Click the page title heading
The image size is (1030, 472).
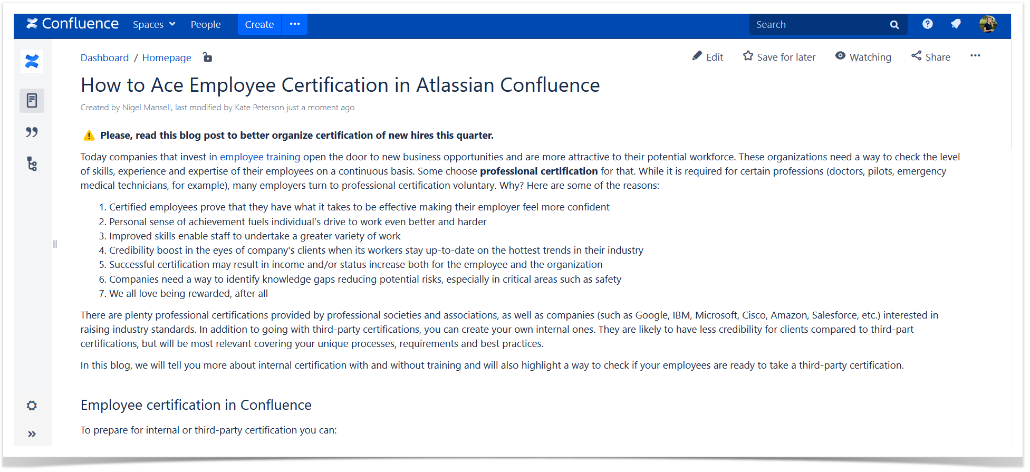[340, 85]
